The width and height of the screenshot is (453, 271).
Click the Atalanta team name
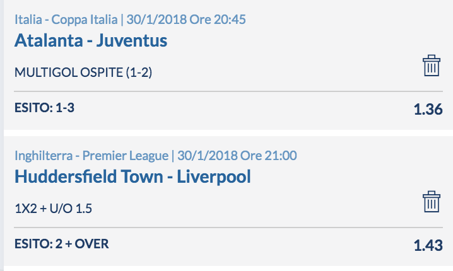pos(49,40)
